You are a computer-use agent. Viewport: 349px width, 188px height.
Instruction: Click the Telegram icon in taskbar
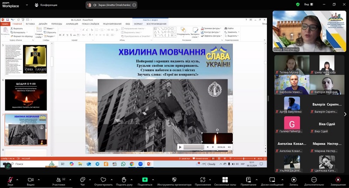97,164
